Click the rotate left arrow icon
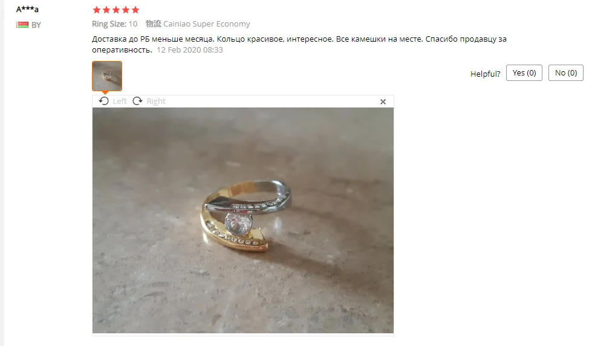This screenshot has width=592, height=346. click(x=104, y=101)
